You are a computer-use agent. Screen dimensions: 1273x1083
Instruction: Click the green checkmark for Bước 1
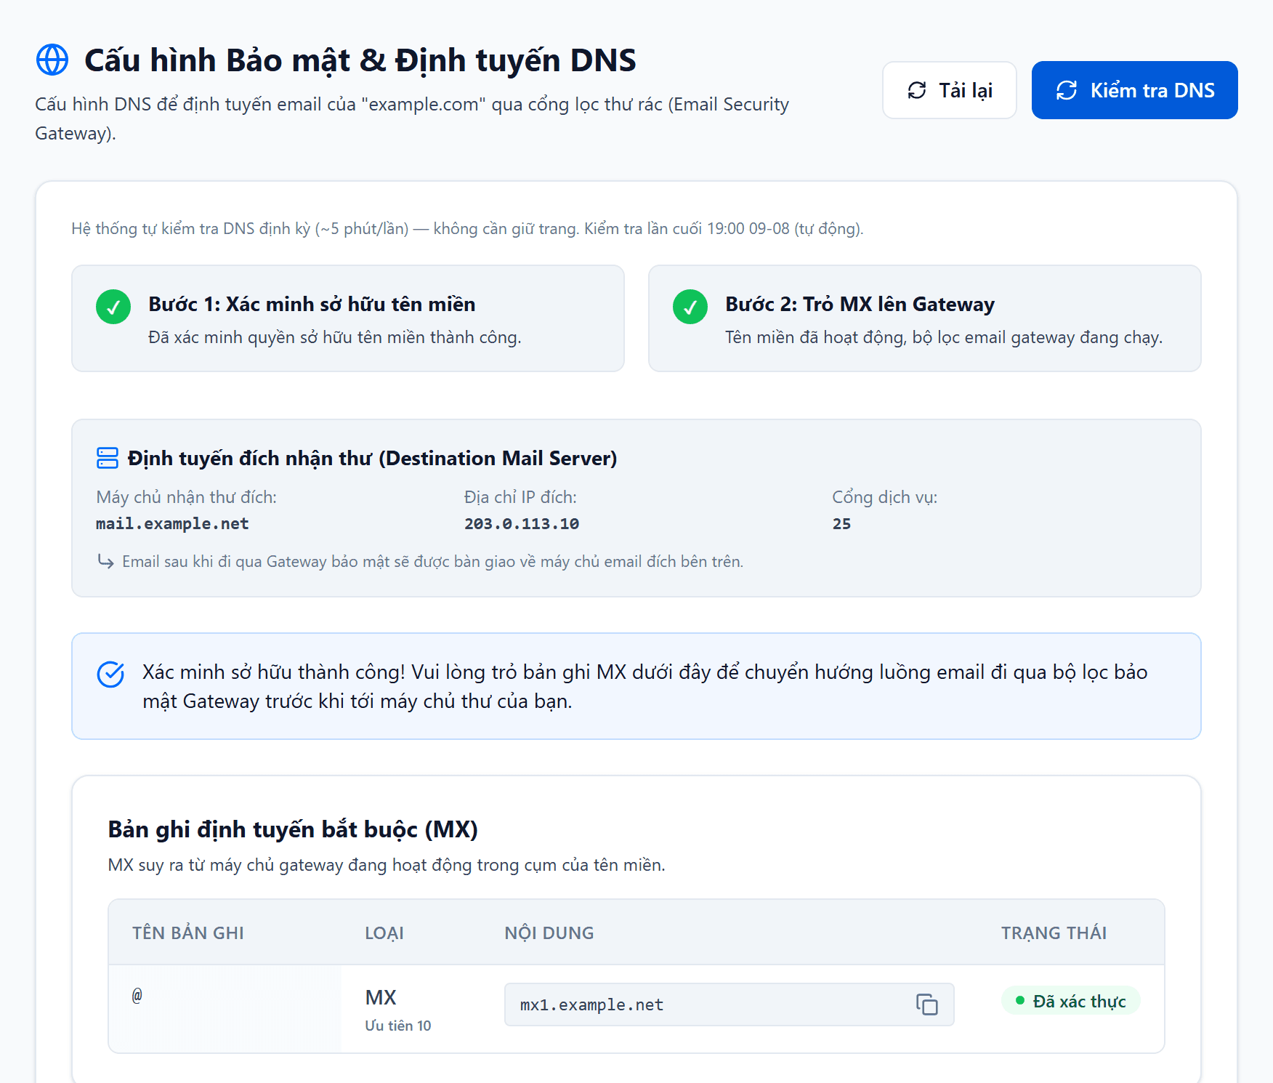(113, 307)
